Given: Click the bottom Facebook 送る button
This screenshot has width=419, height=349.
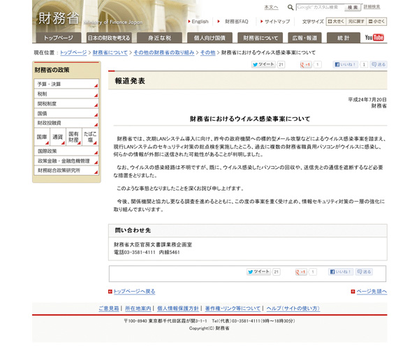Looking at the screenshot, I should pyautogui.click(x=364, y=272).
